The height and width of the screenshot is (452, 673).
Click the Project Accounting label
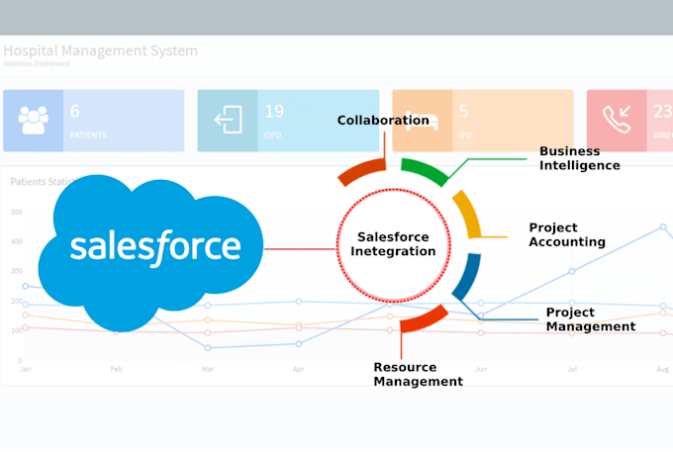(x=567, y=234)
